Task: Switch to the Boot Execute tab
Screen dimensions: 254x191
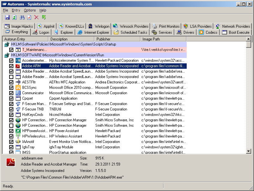Action: point(236,32)
